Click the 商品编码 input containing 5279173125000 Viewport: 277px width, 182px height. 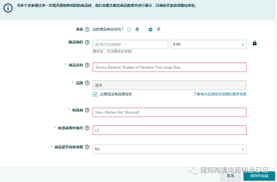tap(130, 44)
